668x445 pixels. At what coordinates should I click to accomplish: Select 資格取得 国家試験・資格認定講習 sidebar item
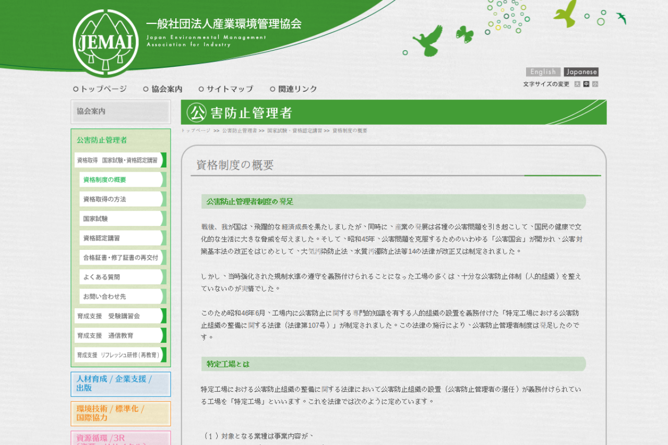pos(121,160)
